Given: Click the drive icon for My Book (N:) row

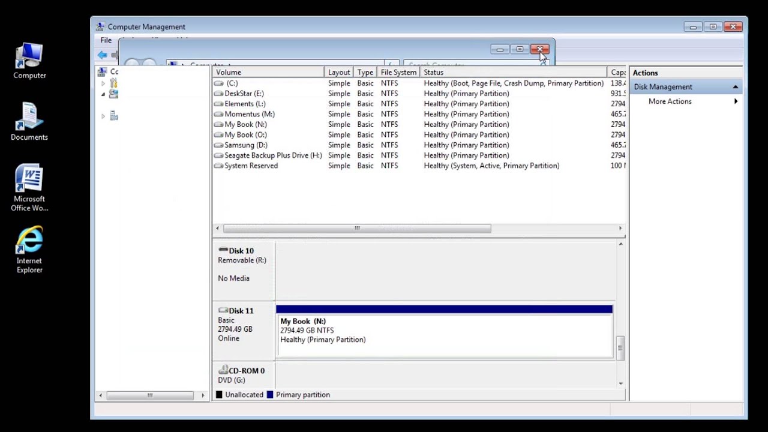Looking at the screenshot, I should pos(218,124).
